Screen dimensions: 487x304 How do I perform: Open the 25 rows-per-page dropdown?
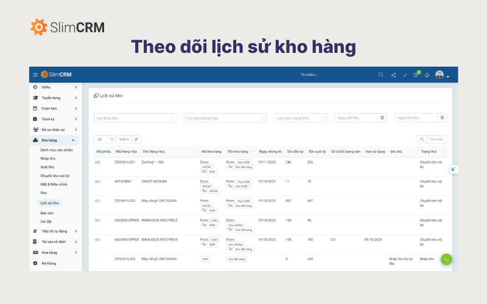[x=104, y=139]
